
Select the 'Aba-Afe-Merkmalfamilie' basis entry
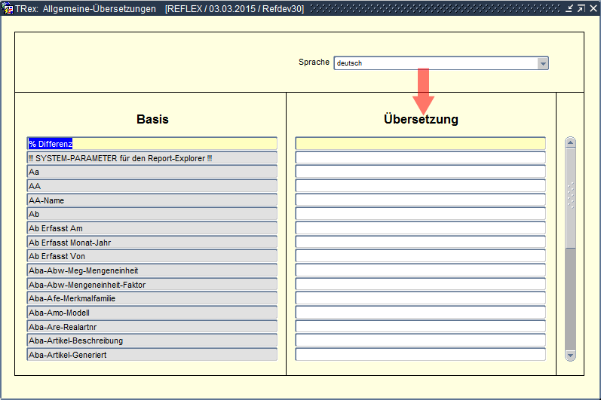152,298
